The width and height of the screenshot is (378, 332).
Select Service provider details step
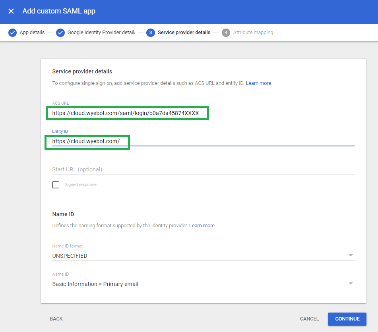pos(184,33)
